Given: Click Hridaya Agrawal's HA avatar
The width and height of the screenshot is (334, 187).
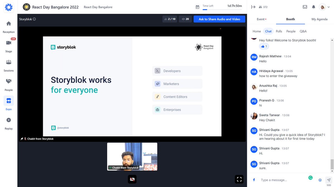Looking at the screenshot, I should [x=254, y=72].
